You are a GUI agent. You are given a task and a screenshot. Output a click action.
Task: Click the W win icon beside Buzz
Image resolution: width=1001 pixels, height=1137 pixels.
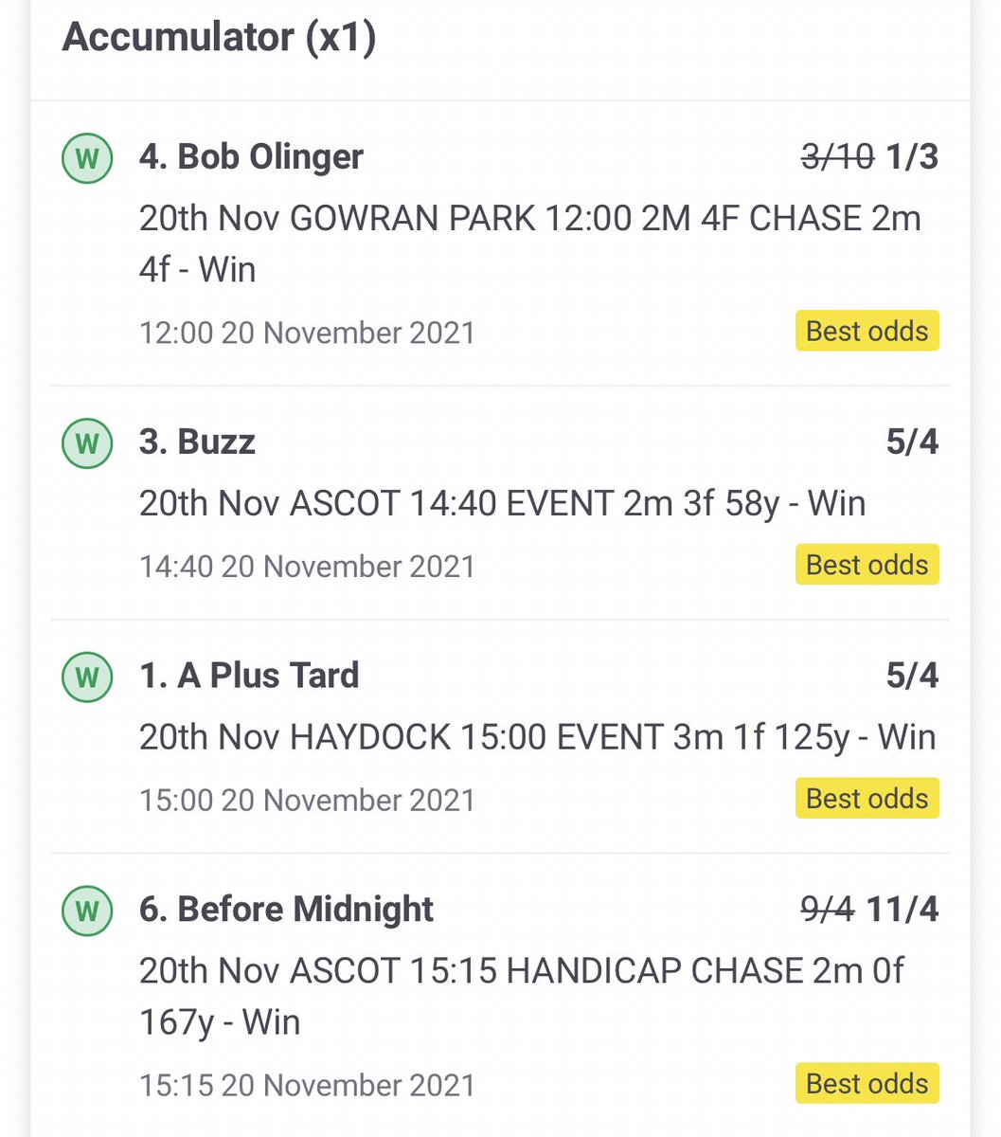(86, 442)
